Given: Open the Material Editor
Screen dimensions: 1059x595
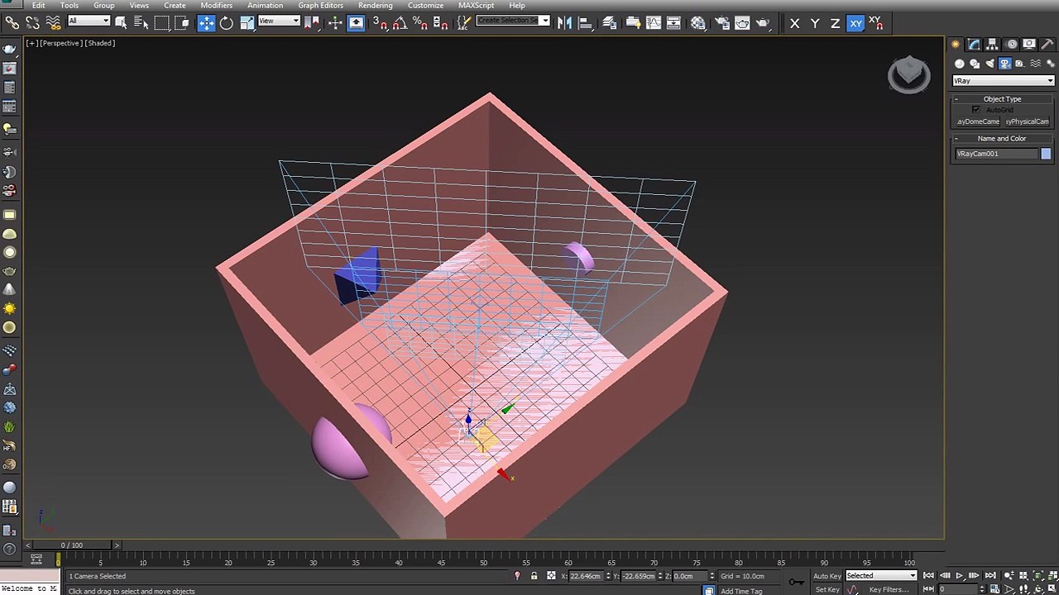Looking at the screenshot, I should click(698, 23).
